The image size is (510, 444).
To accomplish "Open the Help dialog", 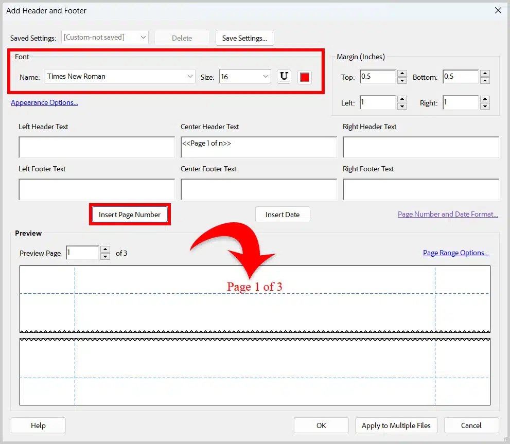I will point(38,425).
